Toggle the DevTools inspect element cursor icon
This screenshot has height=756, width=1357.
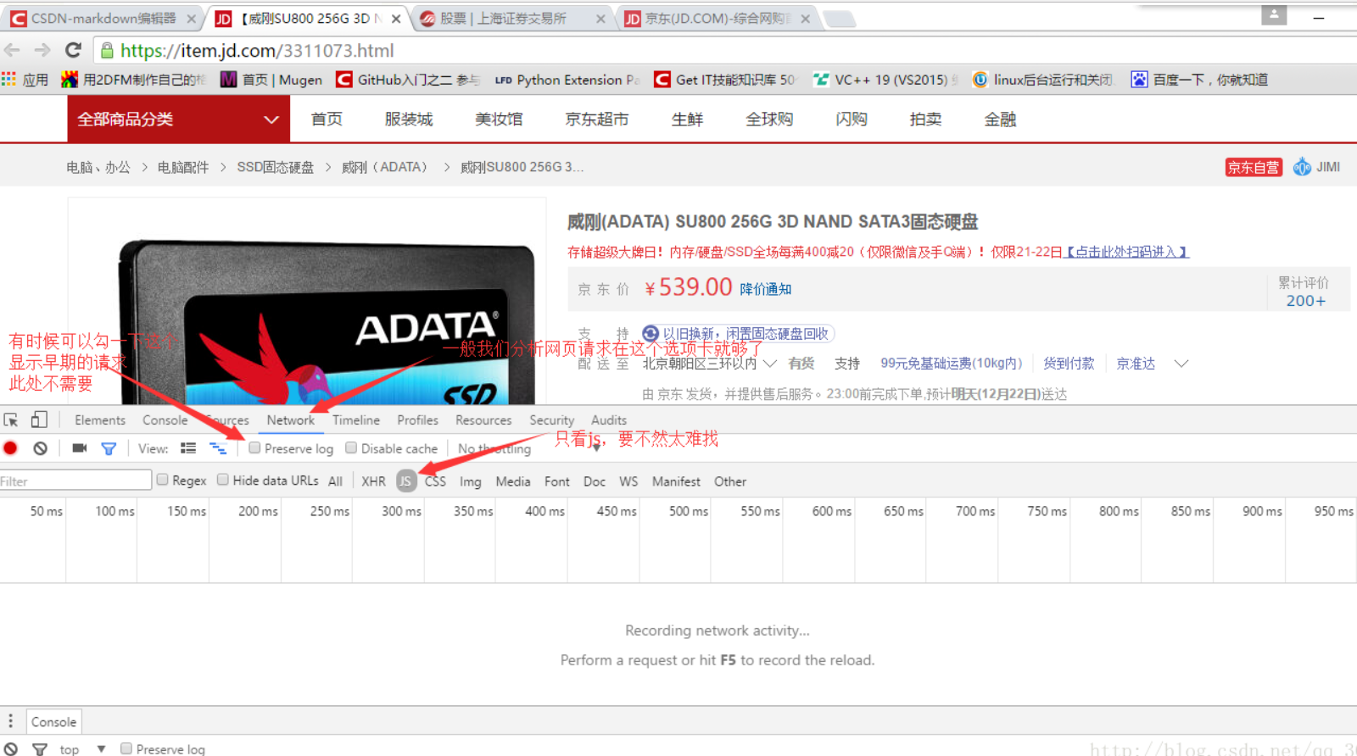coord(11,420)
